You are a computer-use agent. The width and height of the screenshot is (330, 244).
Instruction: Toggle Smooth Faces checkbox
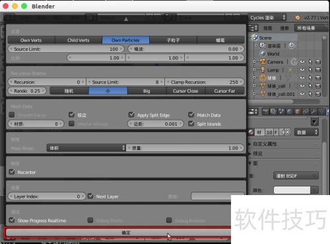coord(12,115)
